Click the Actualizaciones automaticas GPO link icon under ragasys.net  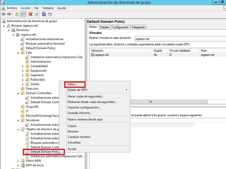tap(23, 39)
